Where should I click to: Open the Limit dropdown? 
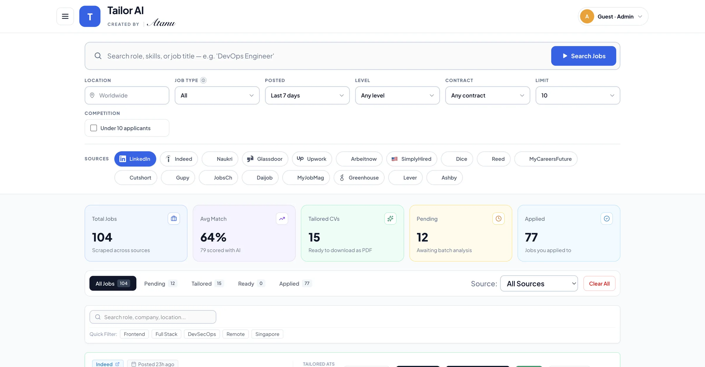click(x=578, y=95)
